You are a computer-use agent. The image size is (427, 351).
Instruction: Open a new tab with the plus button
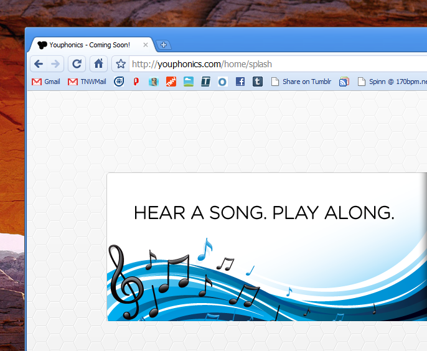click(163, 45)
